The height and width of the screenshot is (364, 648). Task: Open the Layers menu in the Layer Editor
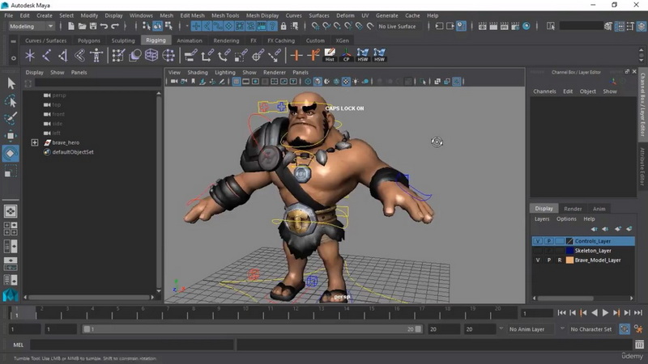tap(542, 218)
